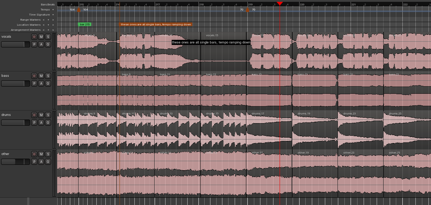Jump to next Location Marker arrow
The height and width of the screenshot is (205, 431).
[53, 25]
